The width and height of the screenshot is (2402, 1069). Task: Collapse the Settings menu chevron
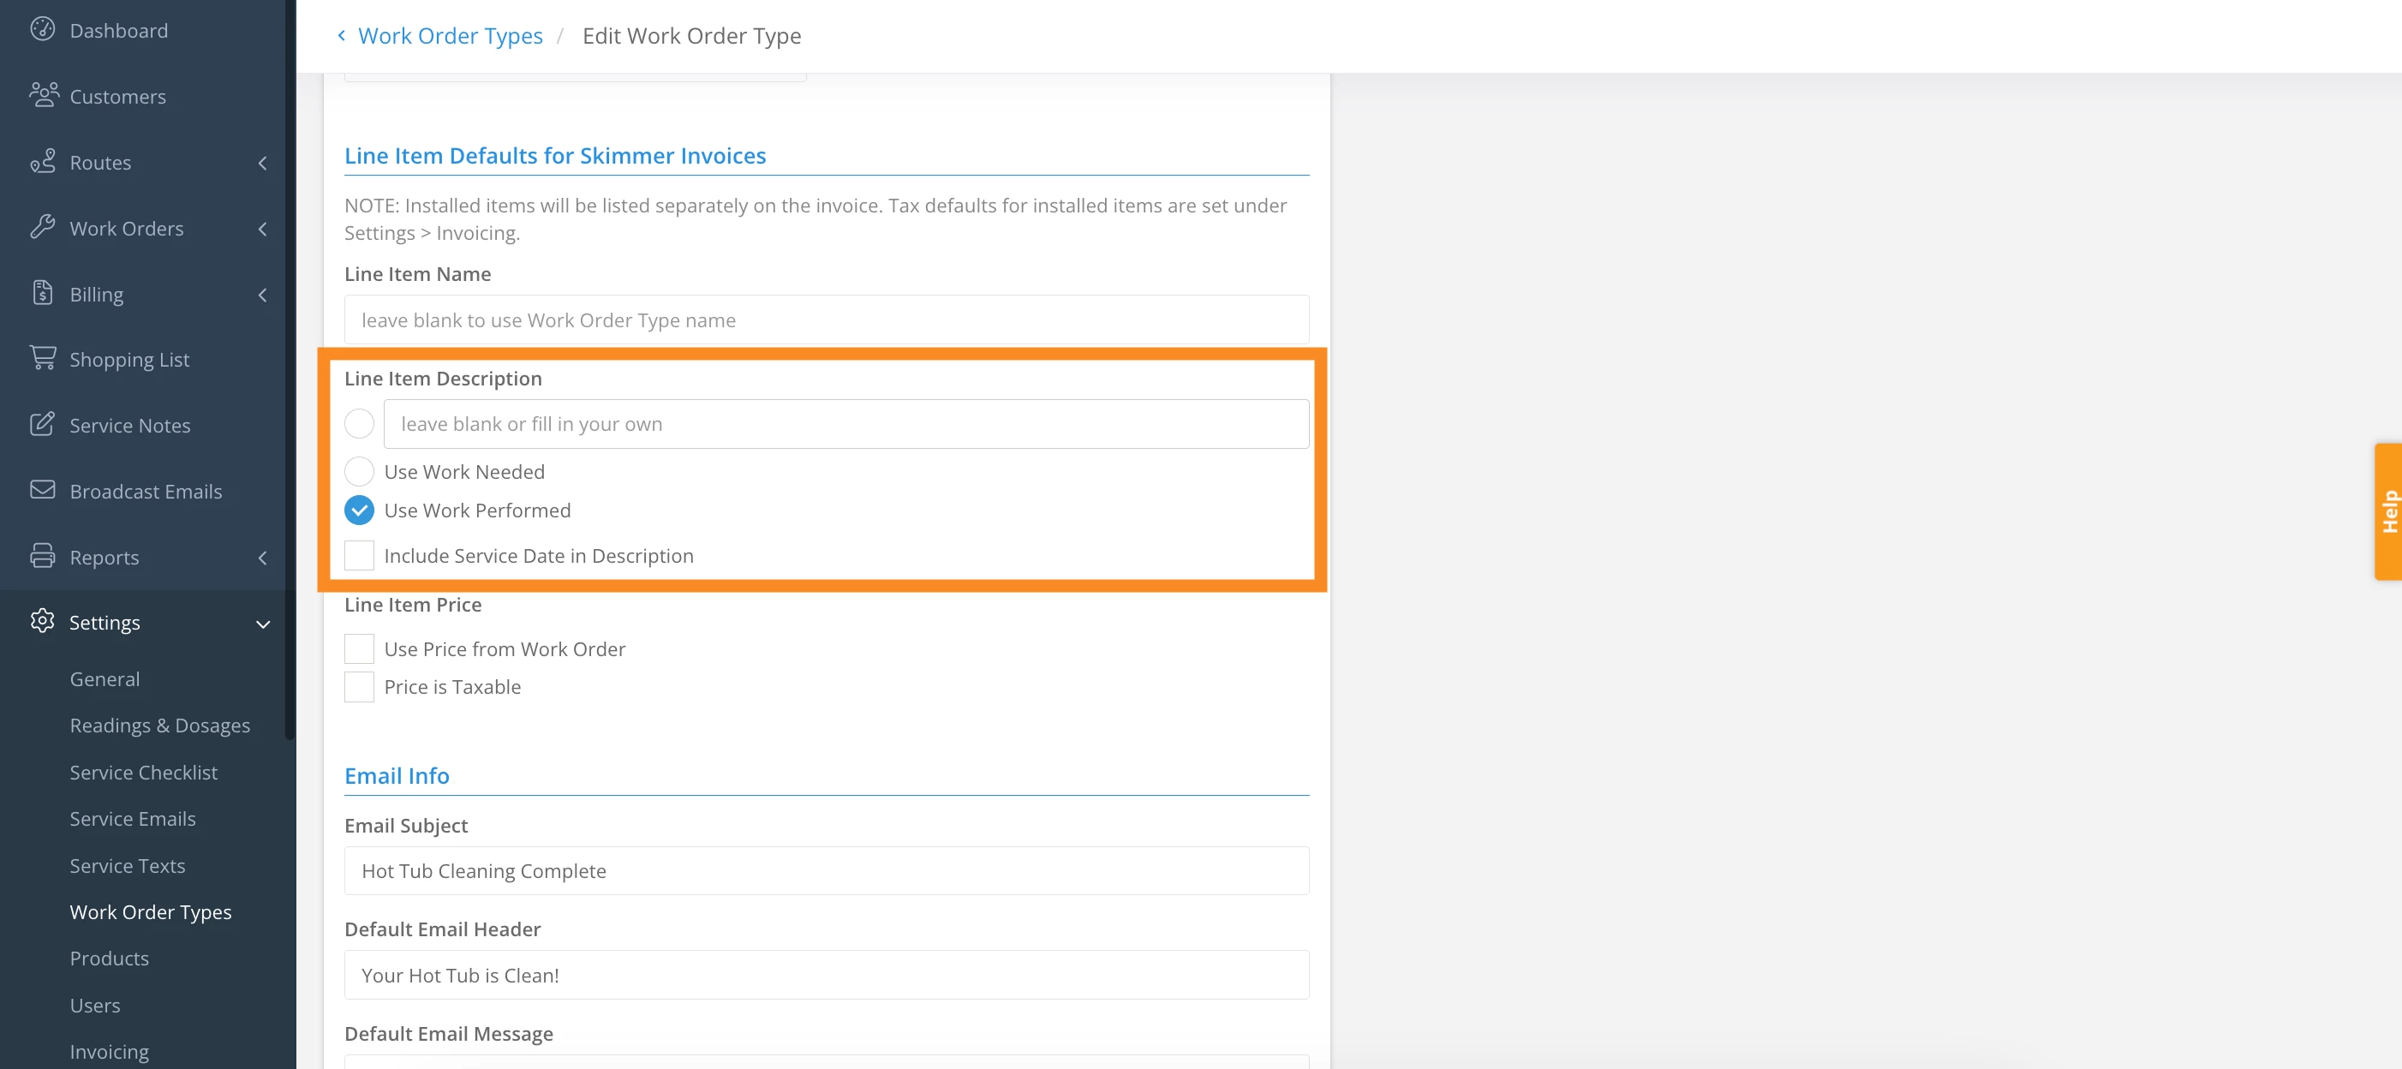pyautogui.click(x=263, y=624)
